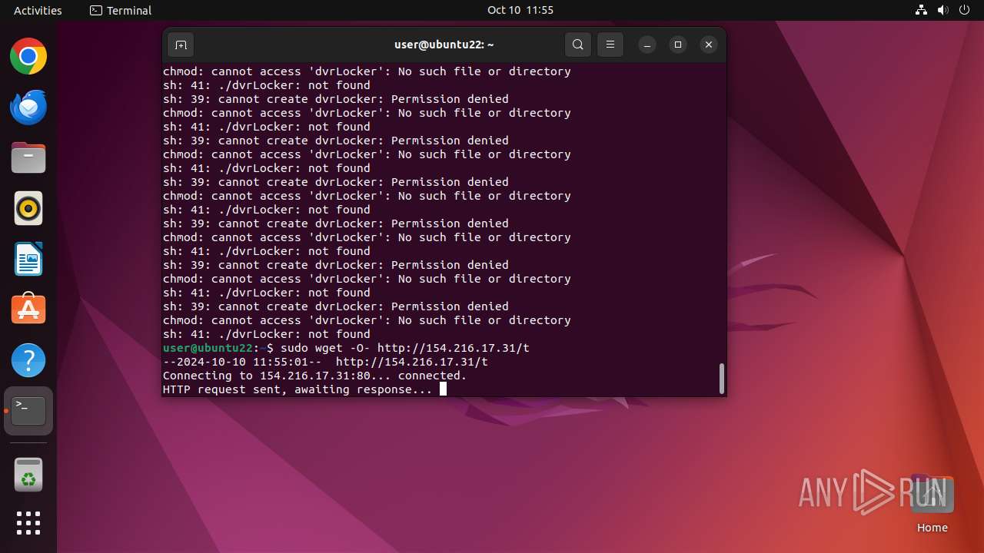Click the user@ubuntu22 prompt text
984x553 pixels.
tap(208, 348)
